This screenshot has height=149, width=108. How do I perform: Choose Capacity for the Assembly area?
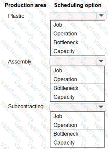(78, 97)
